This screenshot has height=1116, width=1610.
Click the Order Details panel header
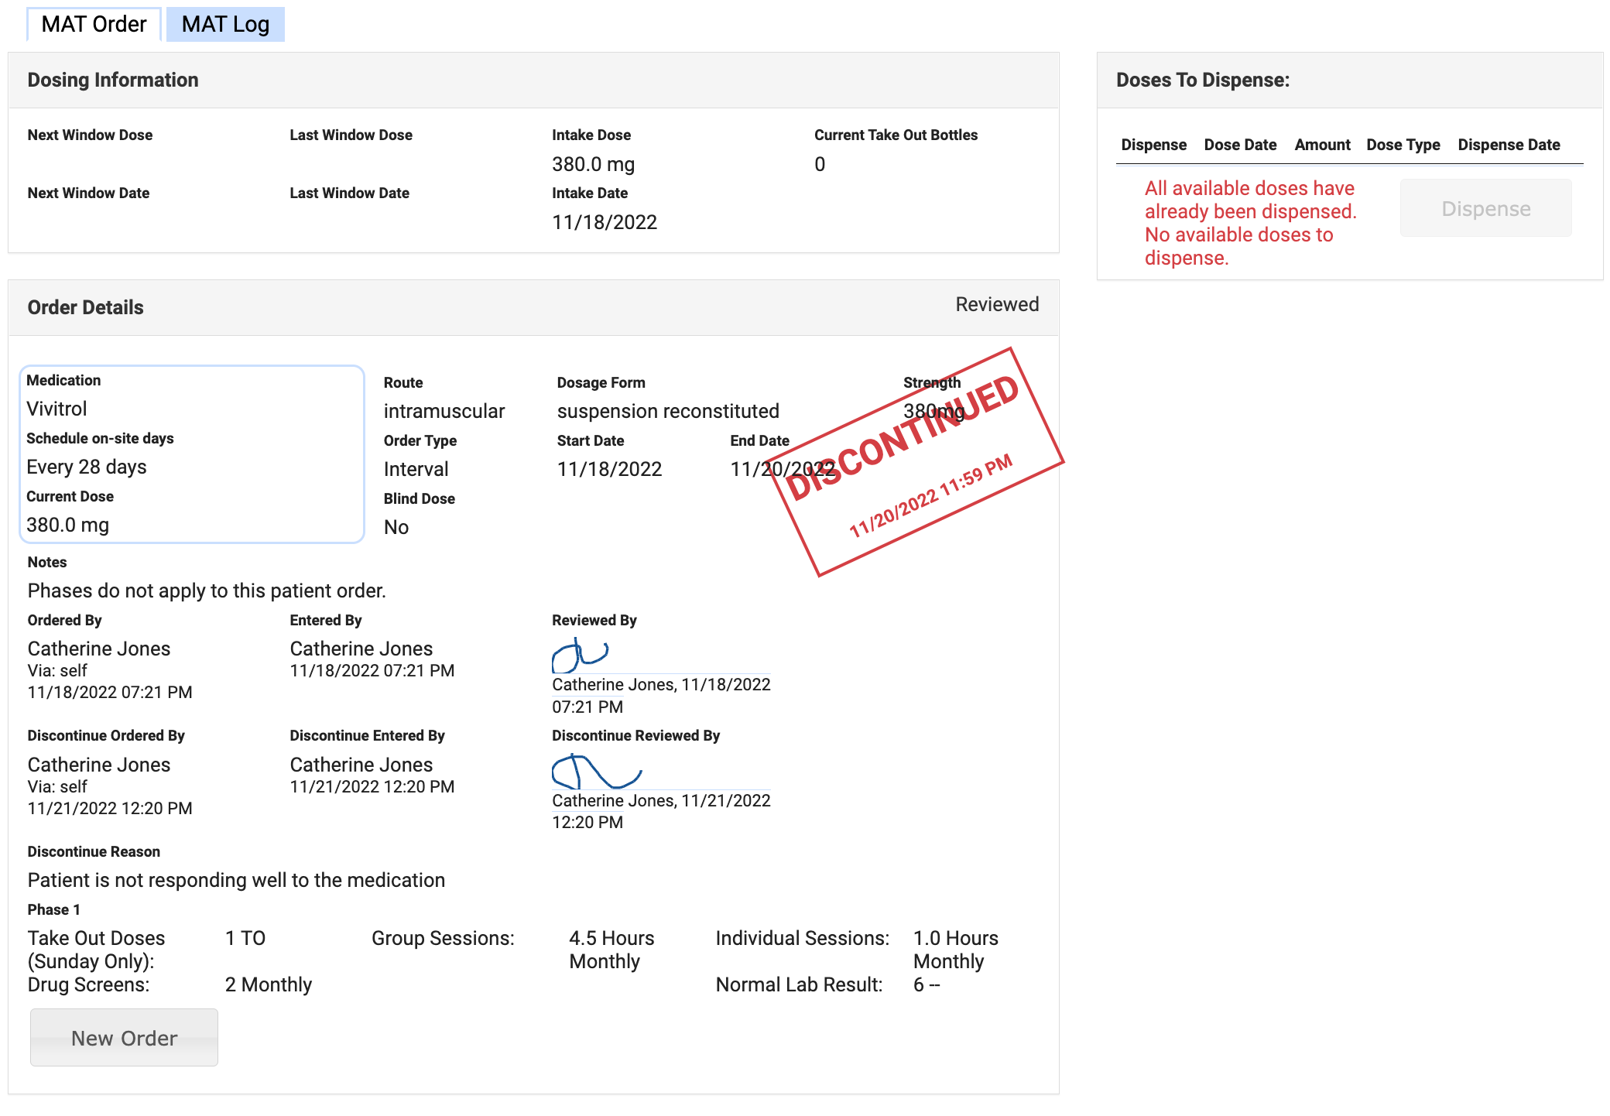point(86,307)
